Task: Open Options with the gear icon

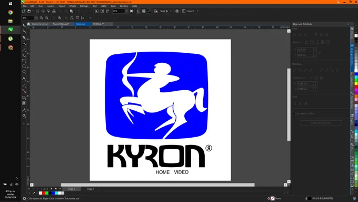Action: click(x=177, y=11)
